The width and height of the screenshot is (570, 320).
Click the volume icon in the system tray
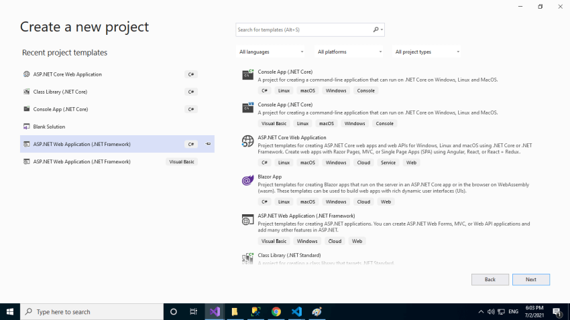(x=491, y=312)
